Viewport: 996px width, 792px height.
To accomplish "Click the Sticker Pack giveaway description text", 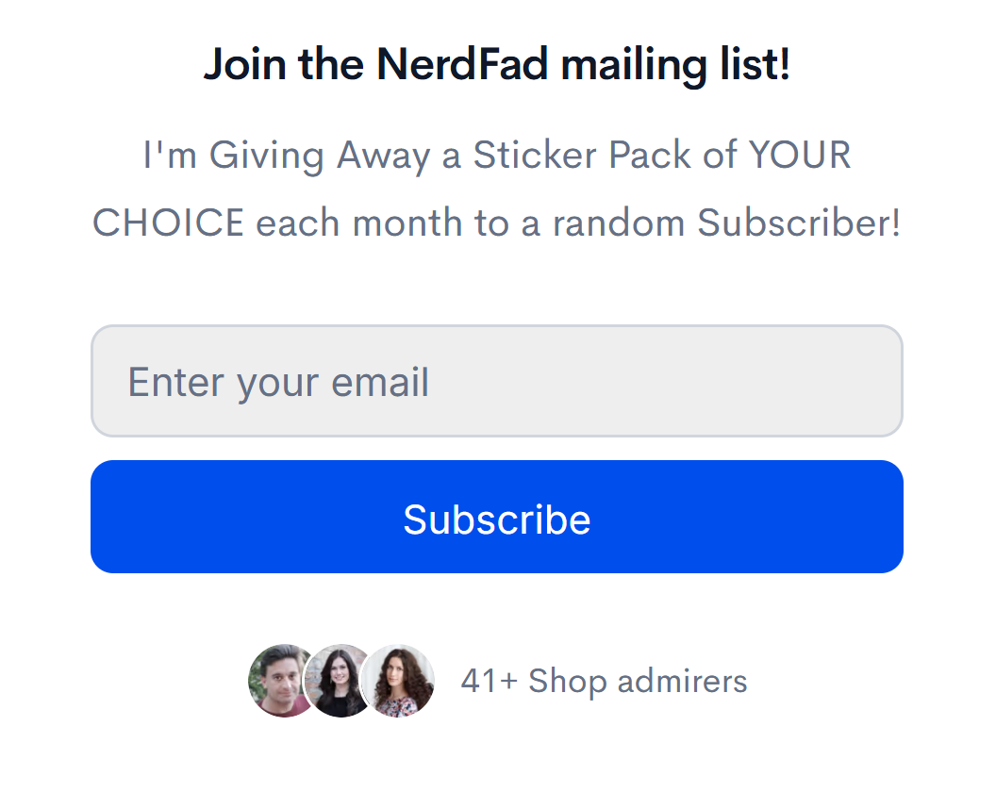I will coord(497,189).
